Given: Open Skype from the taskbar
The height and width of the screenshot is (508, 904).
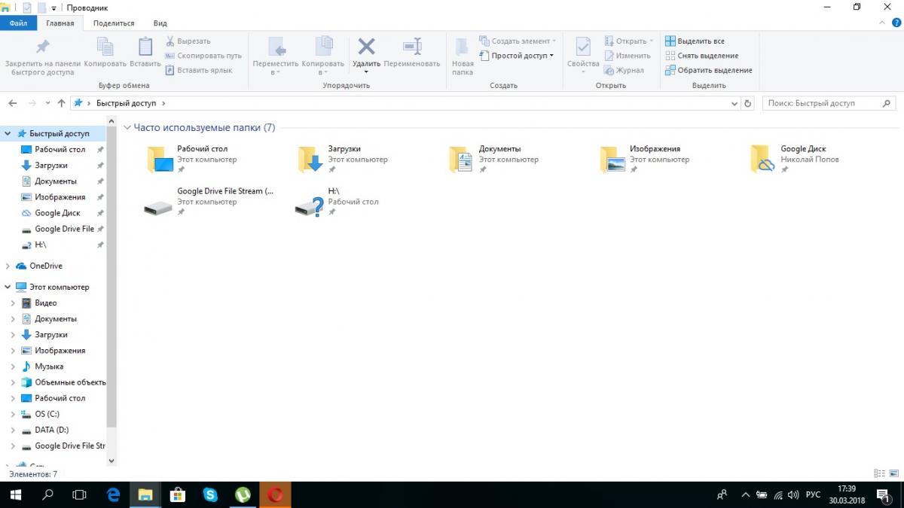Looking at the screenshot, I should [210, 494].
